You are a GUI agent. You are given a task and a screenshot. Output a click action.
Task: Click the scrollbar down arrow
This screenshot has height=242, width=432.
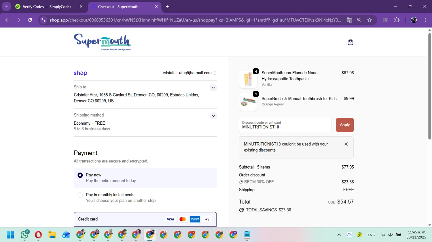point(430,225)
